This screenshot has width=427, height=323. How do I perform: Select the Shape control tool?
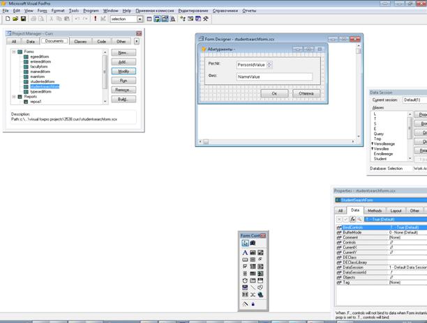tap(261, 287)
